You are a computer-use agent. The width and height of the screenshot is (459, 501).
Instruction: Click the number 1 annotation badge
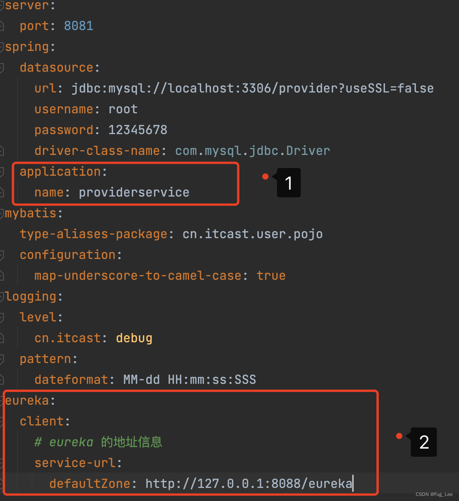pos(289,183)
